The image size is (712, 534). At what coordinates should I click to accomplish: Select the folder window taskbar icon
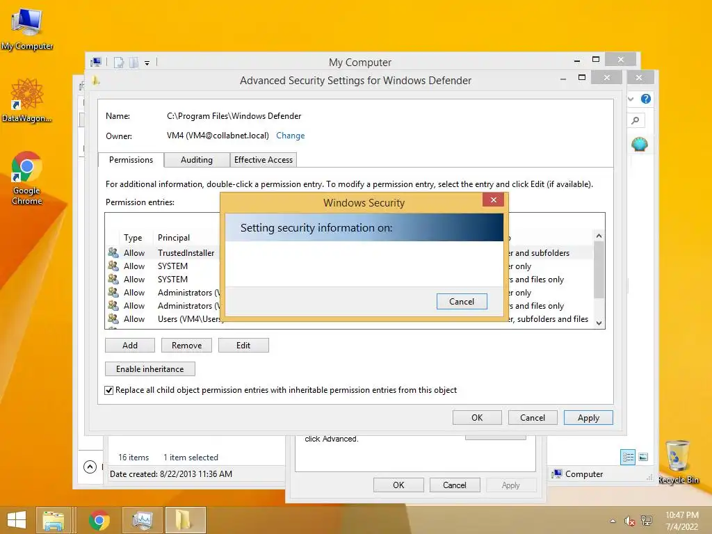pos(185,520)
